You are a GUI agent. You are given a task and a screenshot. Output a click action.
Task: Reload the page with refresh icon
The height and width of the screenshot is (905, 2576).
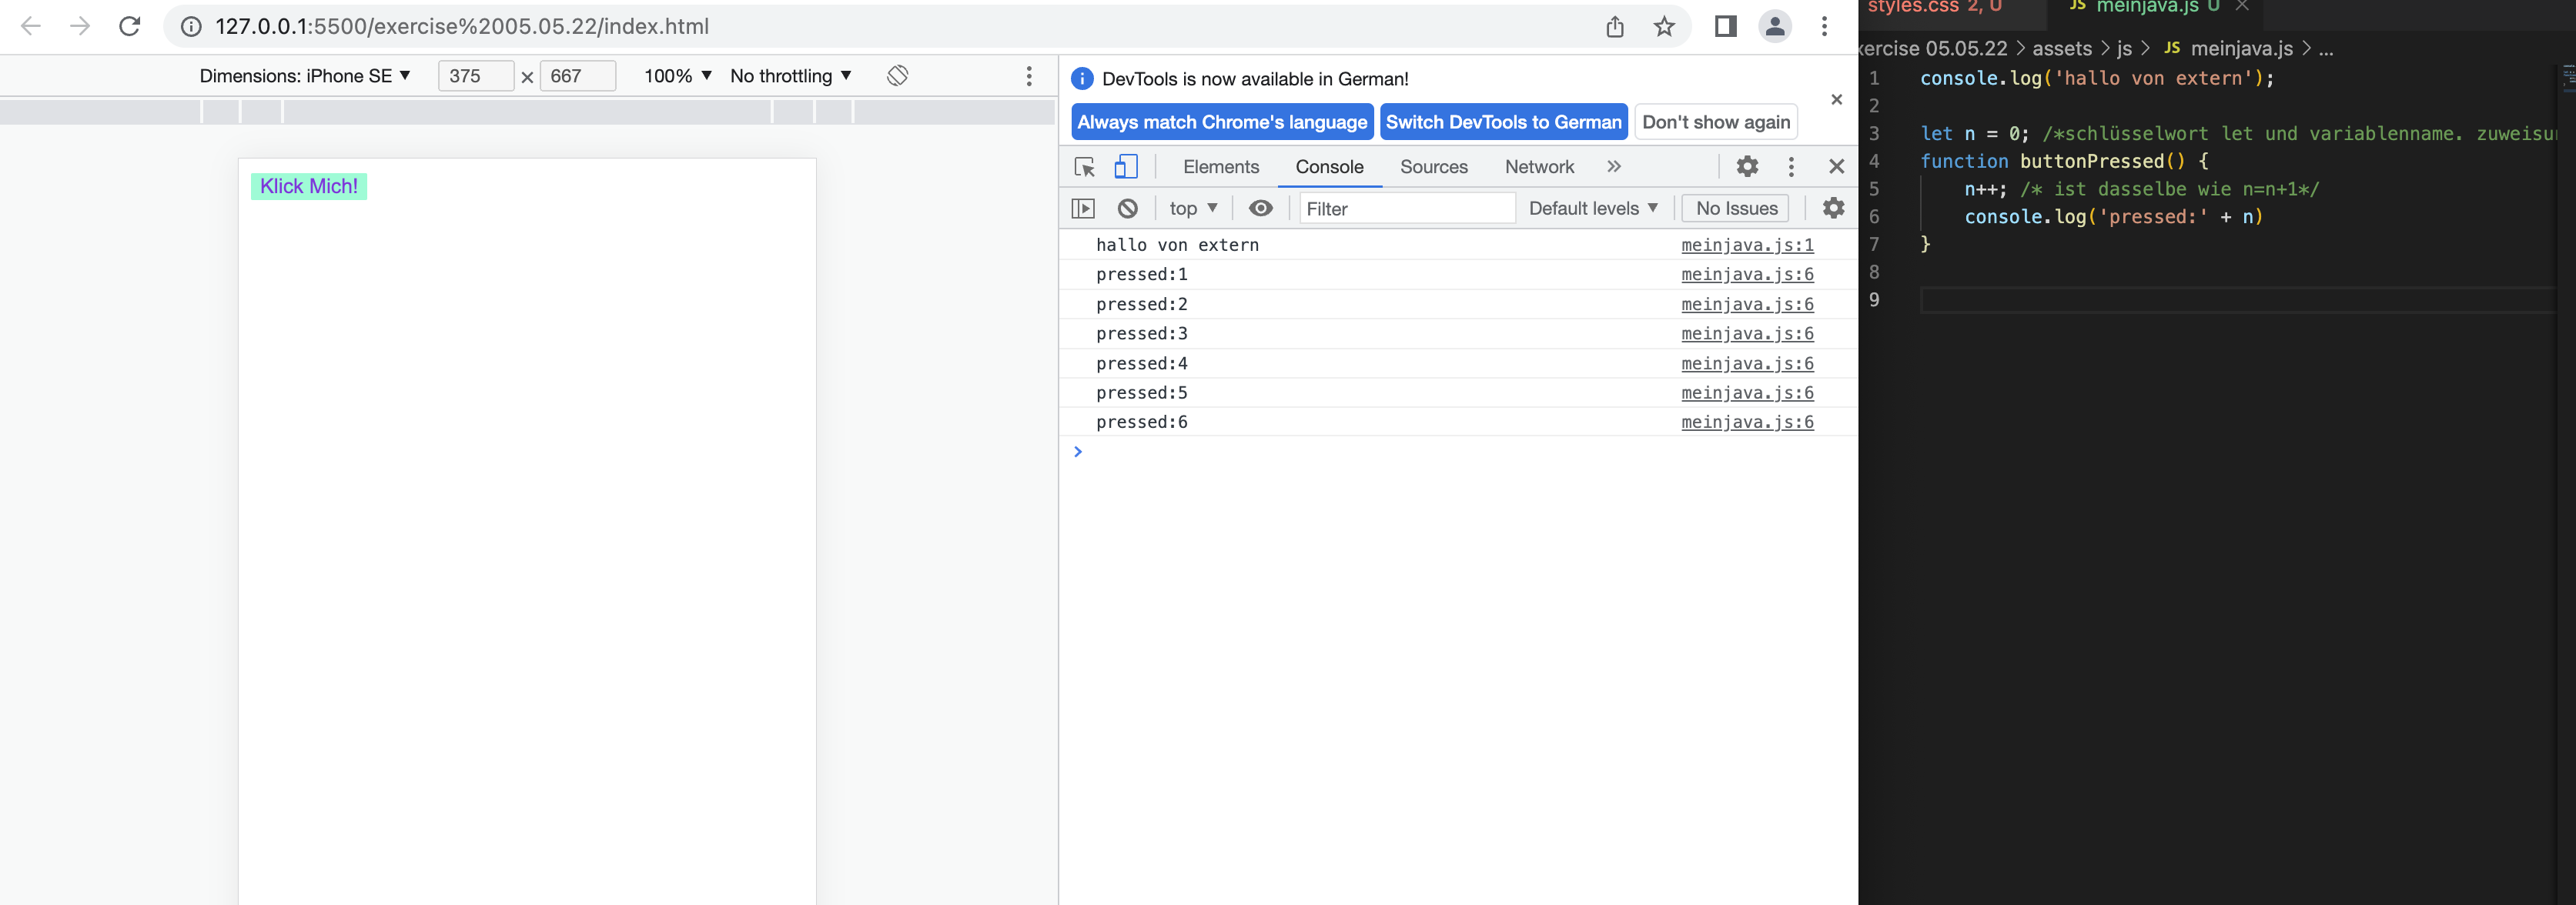129,26
